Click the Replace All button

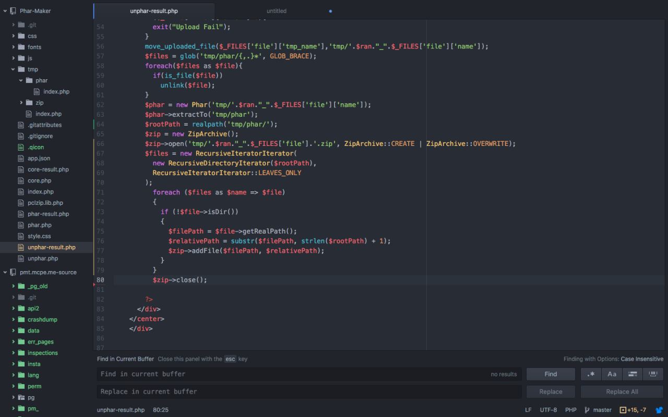click(x=622, y=391)
